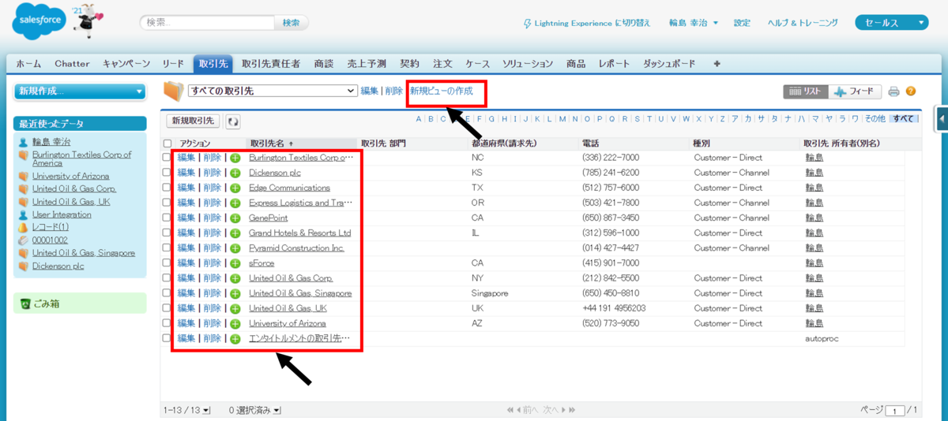The image size is (948, 421).
Task: Click the plus tab to show all tabs
Action: coord(717,64)
